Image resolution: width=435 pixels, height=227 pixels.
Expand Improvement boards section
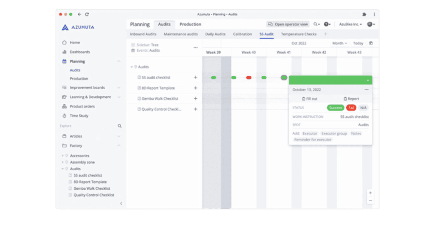(119, 88)
